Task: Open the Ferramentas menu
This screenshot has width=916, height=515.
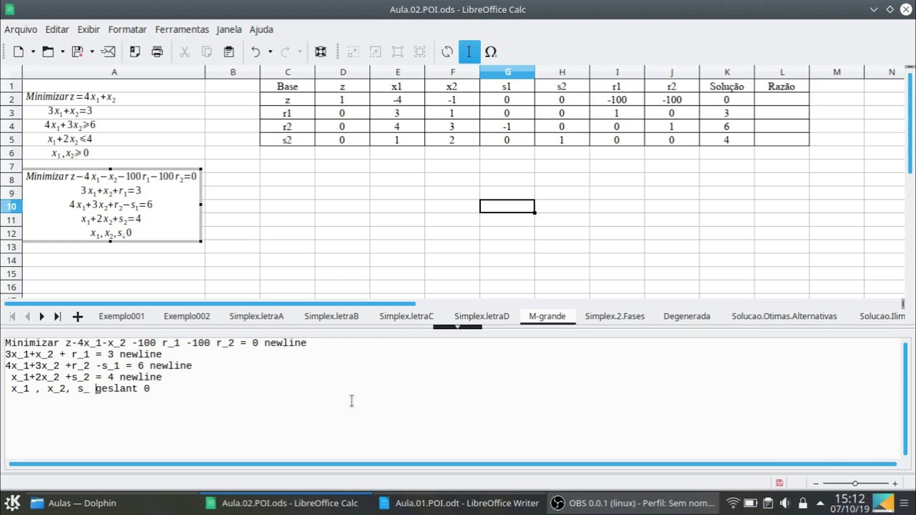Action: click(182, 29)
